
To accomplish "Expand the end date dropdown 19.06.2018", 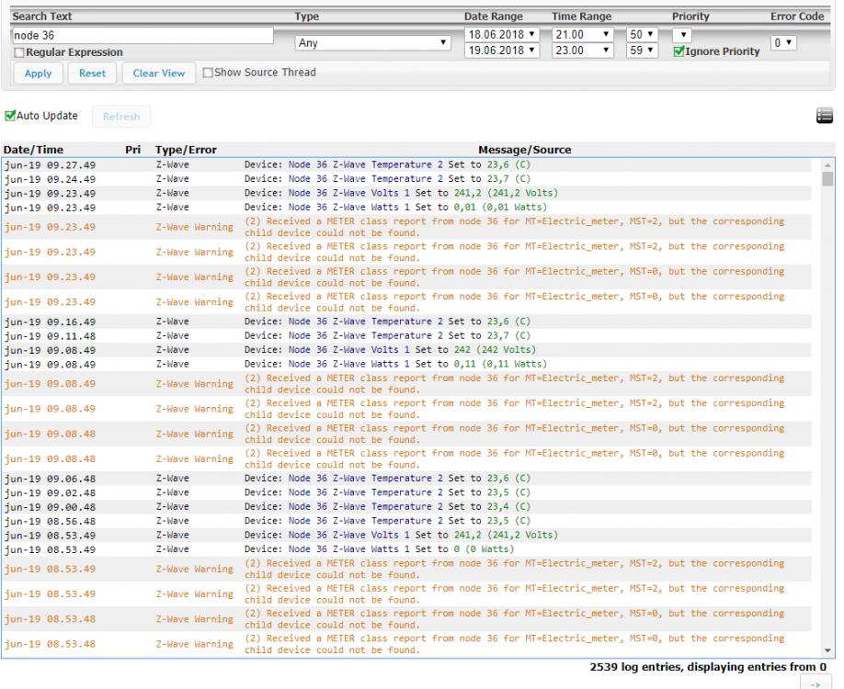I will pos(501,51).
